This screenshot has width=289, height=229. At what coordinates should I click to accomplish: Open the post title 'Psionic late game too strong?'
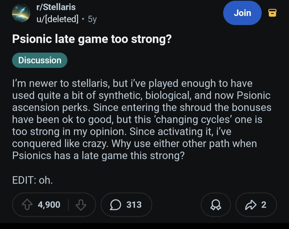[x=92, y=39]
